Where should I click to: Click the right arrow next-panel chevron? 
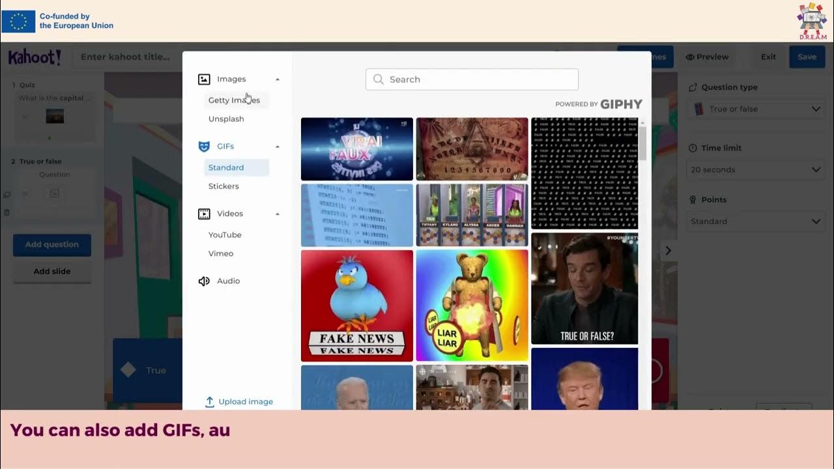coord(668,251)
